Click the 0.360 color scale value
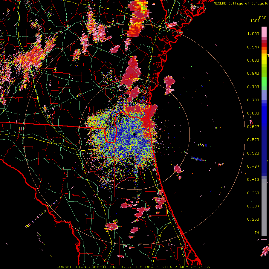The image size is (269, 269). 253,193
